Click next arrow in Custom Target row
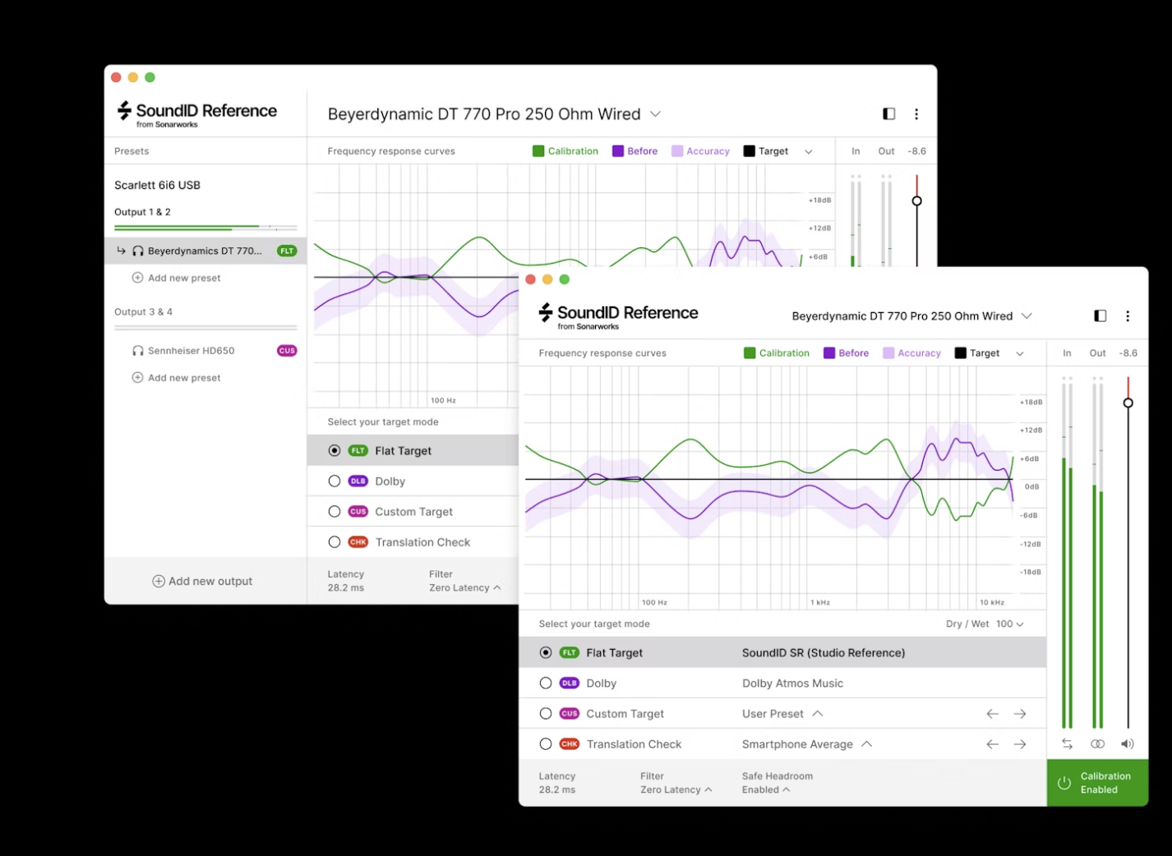The height and width of the screenshot is (856, 1172). 1020,714
